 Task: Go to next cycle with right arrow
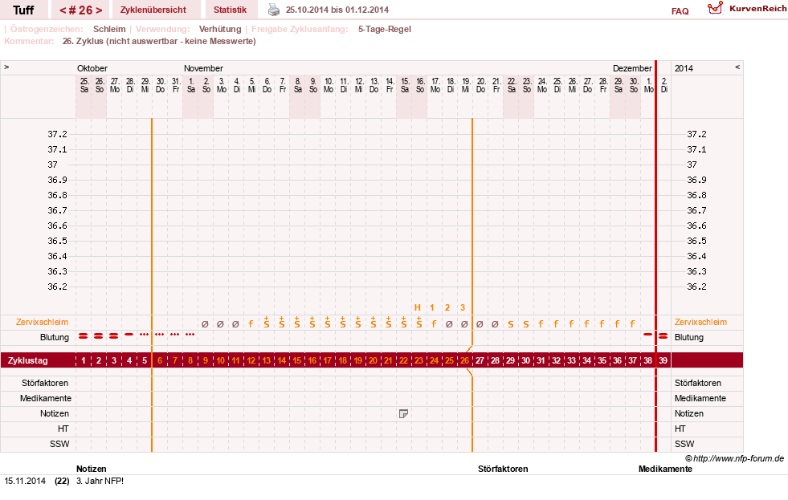coord(99,10)
